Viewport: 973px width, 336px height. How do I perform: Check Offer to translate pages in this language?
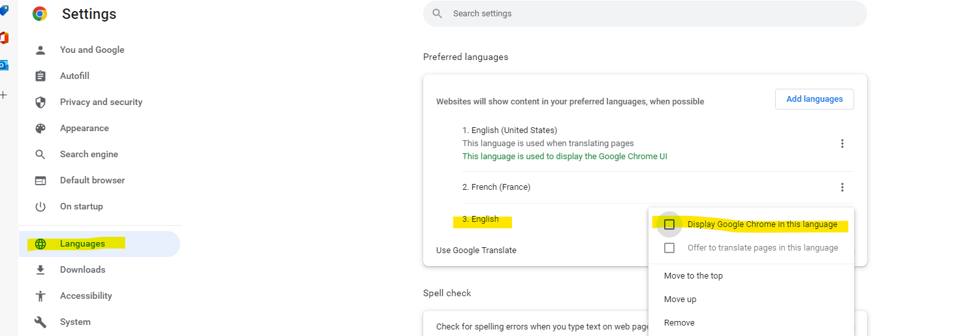click(669, 248)
